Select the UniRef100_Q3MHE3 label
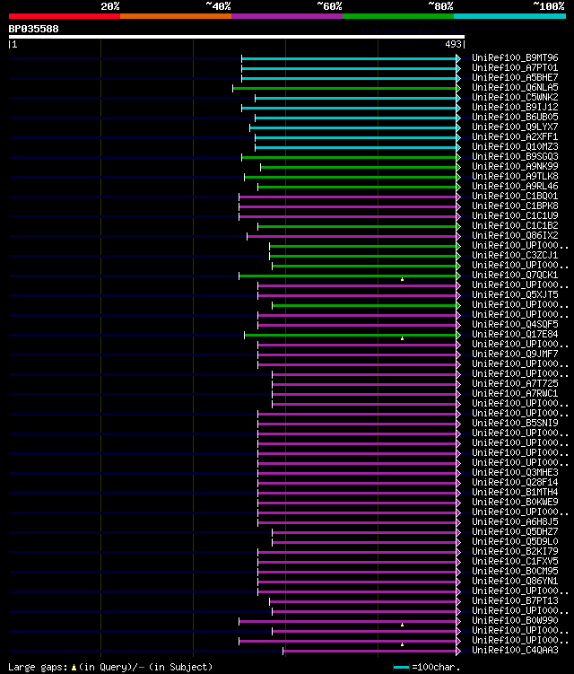This screenshot has height=674, width=574. [515, 473]
